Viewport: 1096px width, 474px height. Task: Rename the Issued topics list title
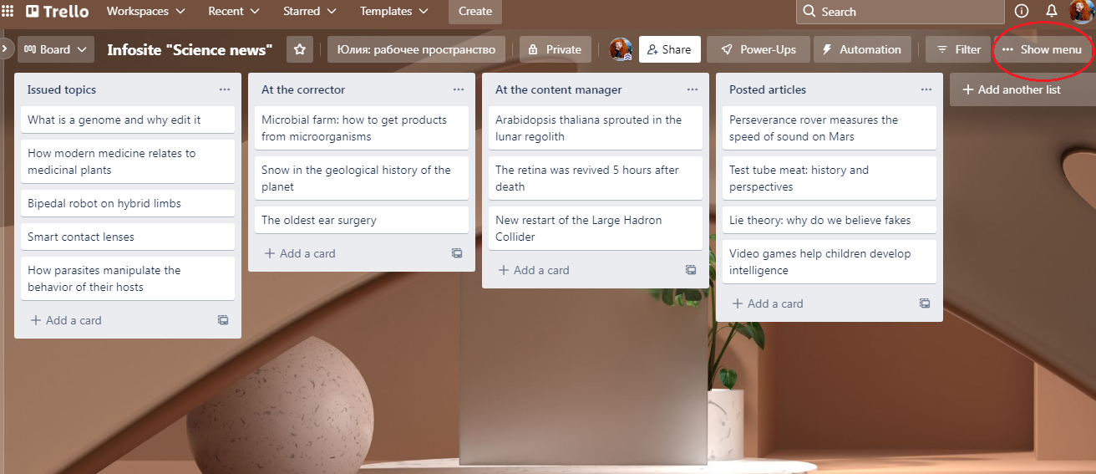pos(62,89)
